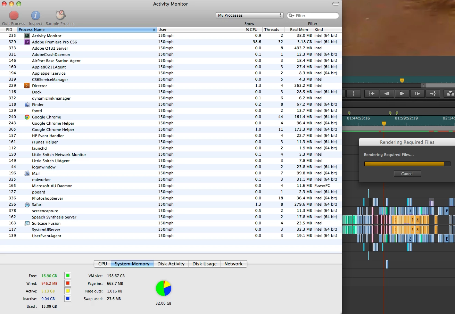
Task: Click the rendering progress bar in Premiere
Action: [407, 164]
